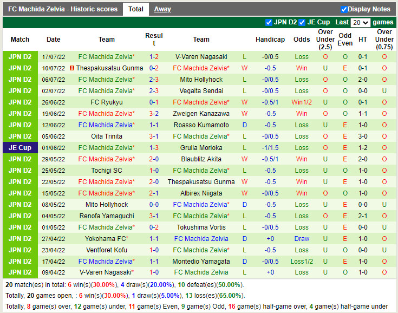Click Ventforet Kofu team name
This screenshot has width=398, height=313.
tap(107, 250)
